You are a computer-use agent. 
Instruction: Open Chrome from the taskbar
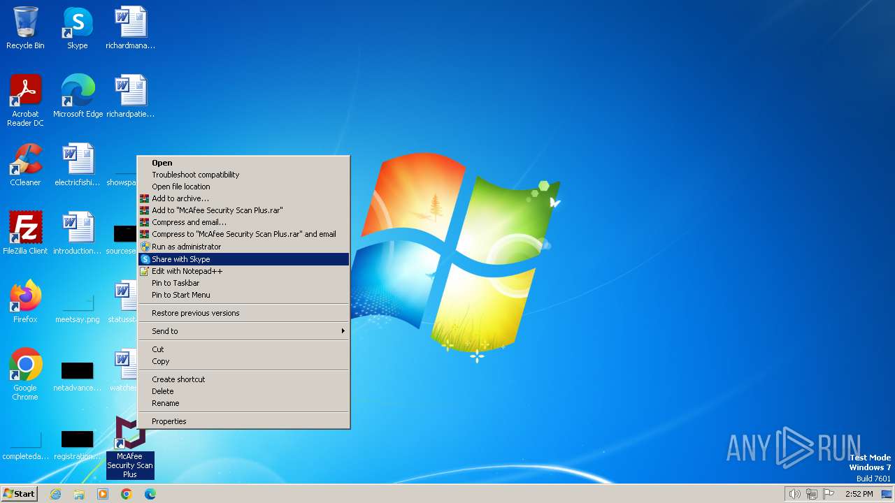coord(127,494)
